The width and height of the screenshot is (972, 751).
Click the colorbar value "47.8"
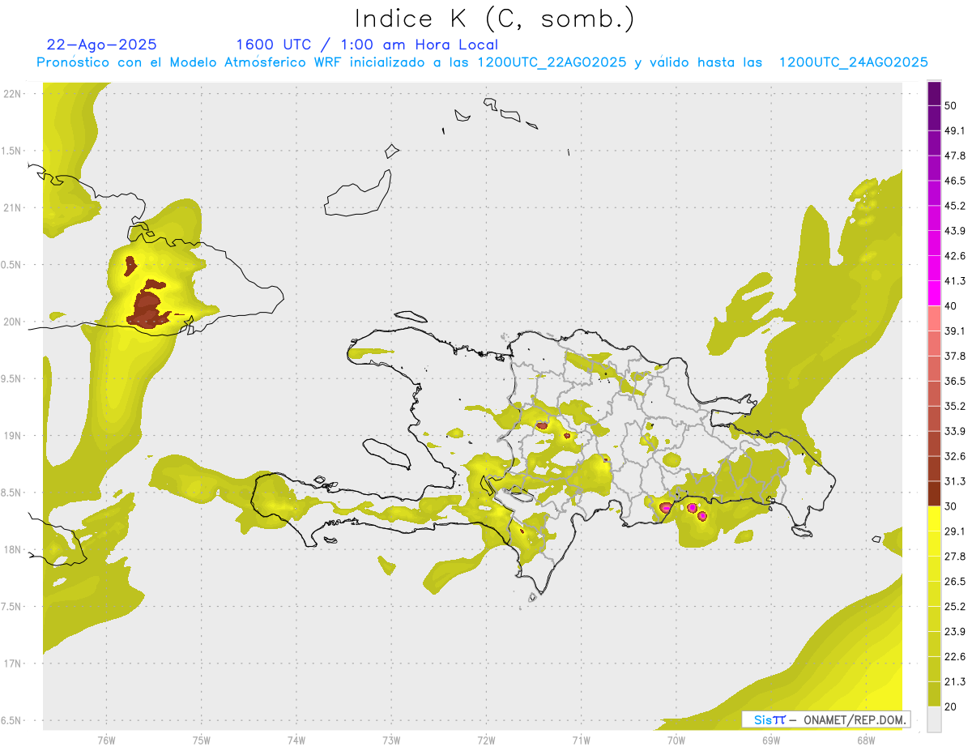pyautogui.click(x=955, y=156)
